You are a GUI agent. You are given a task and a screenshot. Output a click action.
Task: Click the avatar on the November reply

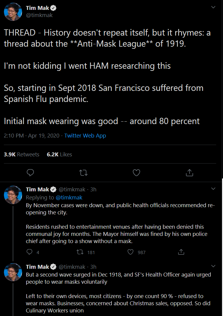pyautogui.click(x=13, y=195)
